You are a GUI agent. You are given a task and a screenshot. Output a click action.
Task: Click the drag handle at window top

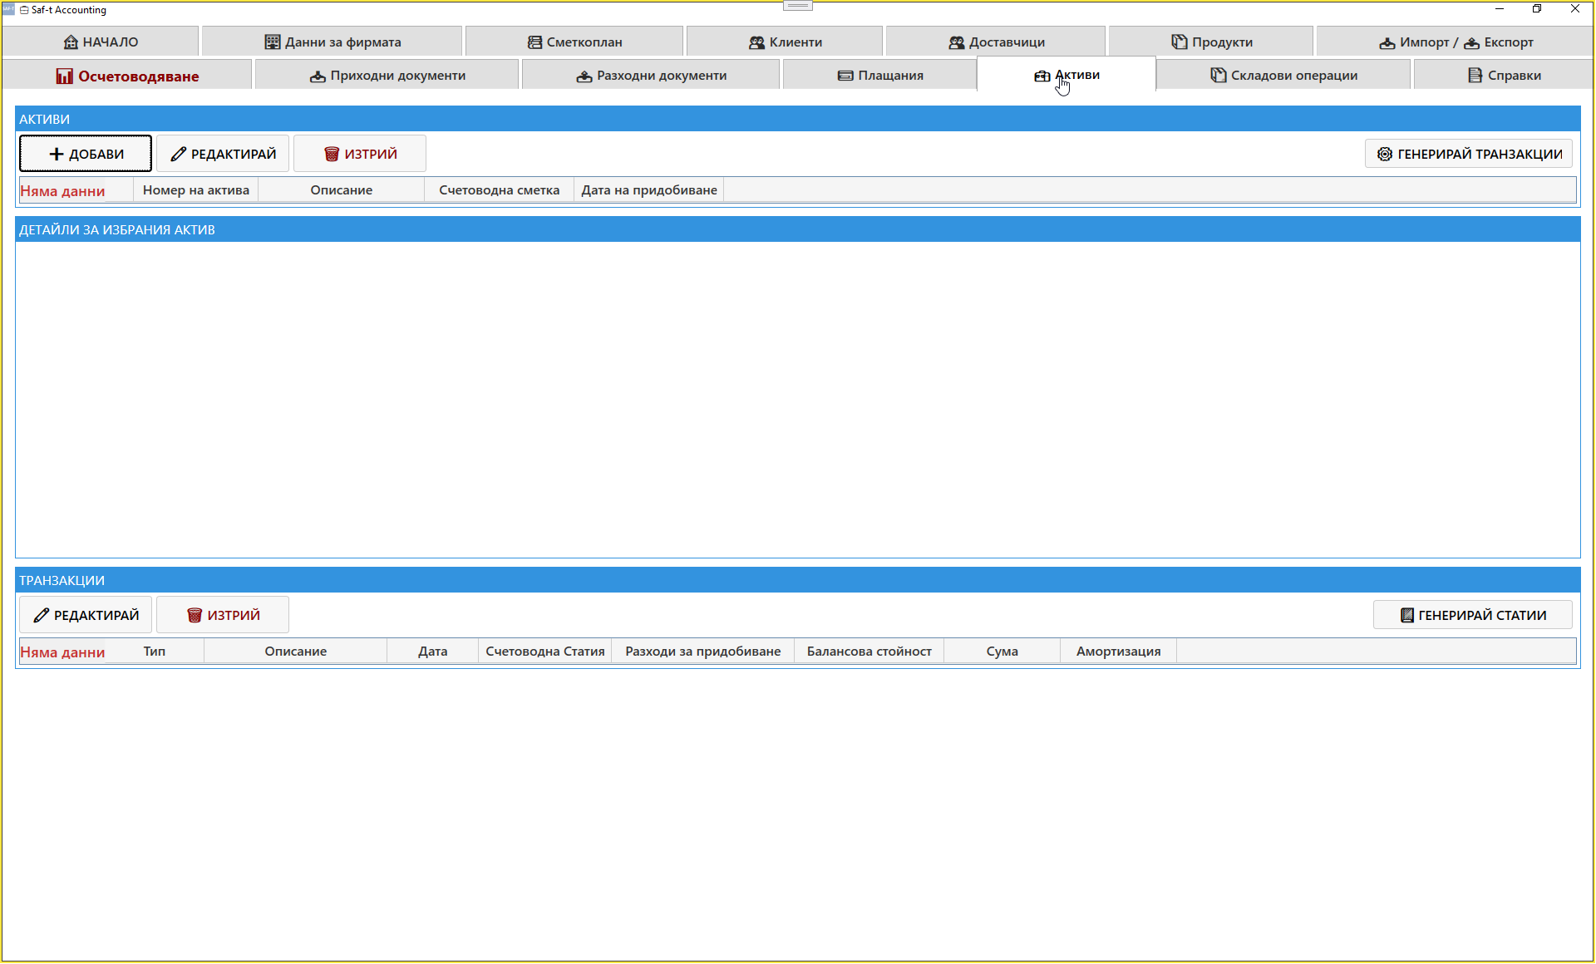(x=798, y=6)
